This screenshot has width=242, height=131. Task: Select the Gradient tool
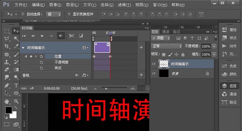(x=16, y=70)
